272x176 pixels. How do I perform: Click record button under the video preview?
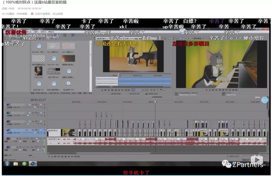[x=207, y=90]
